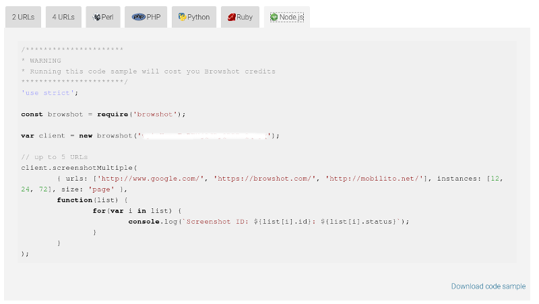
Task: Click the Node.js green icon
Action: click(274, 17)
